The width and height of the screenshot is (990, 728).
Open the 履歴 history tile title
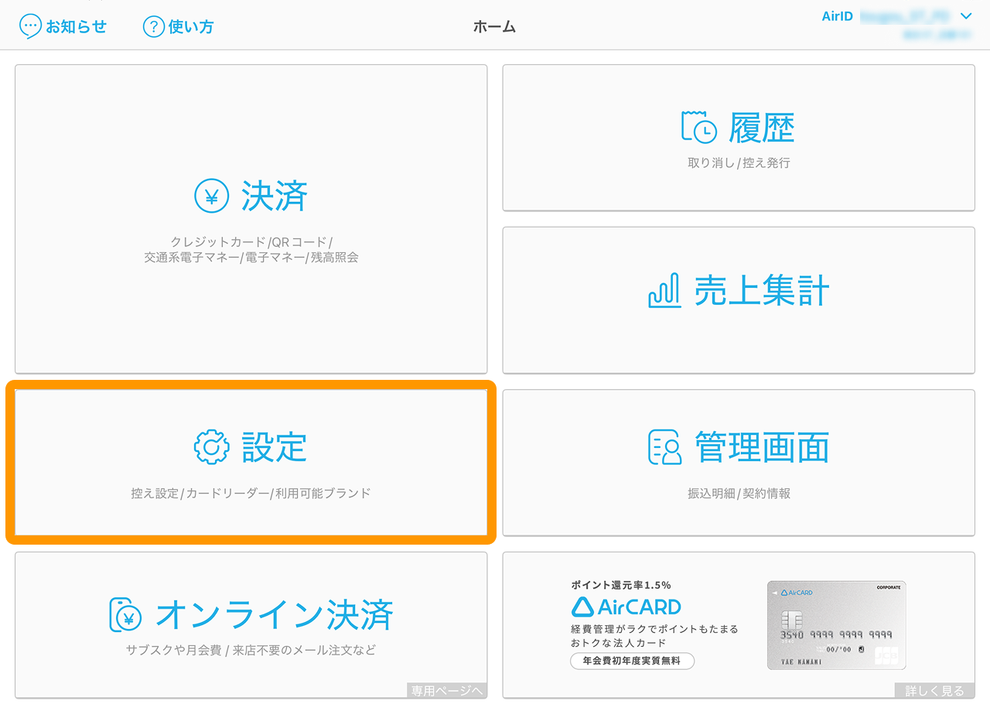coord(762,128)
